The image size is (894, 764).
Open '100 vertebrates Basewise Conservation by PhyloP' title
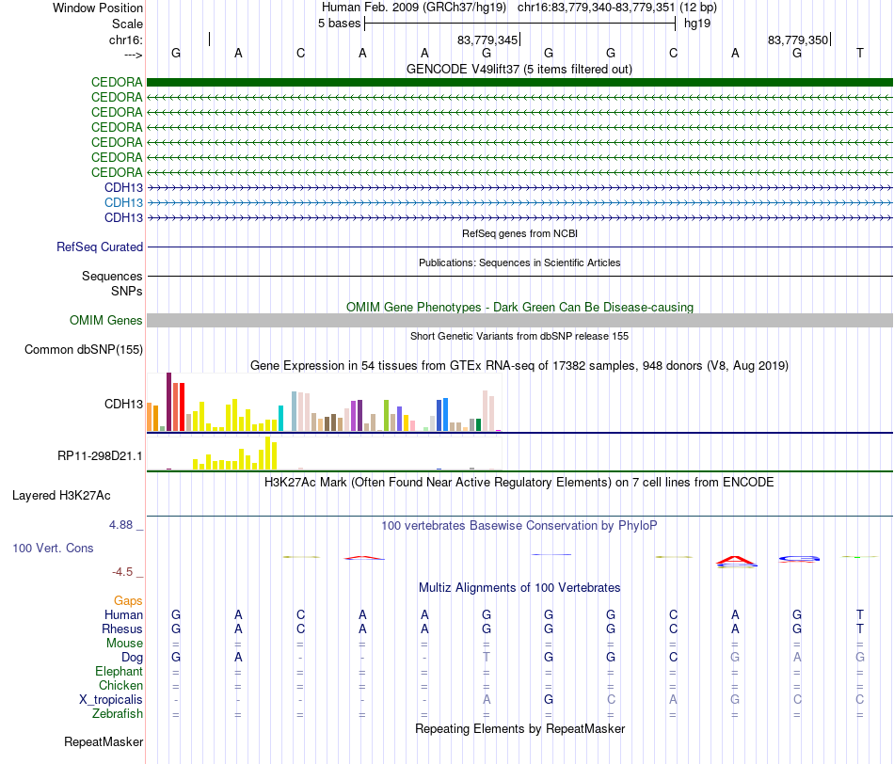coord(519,526)
